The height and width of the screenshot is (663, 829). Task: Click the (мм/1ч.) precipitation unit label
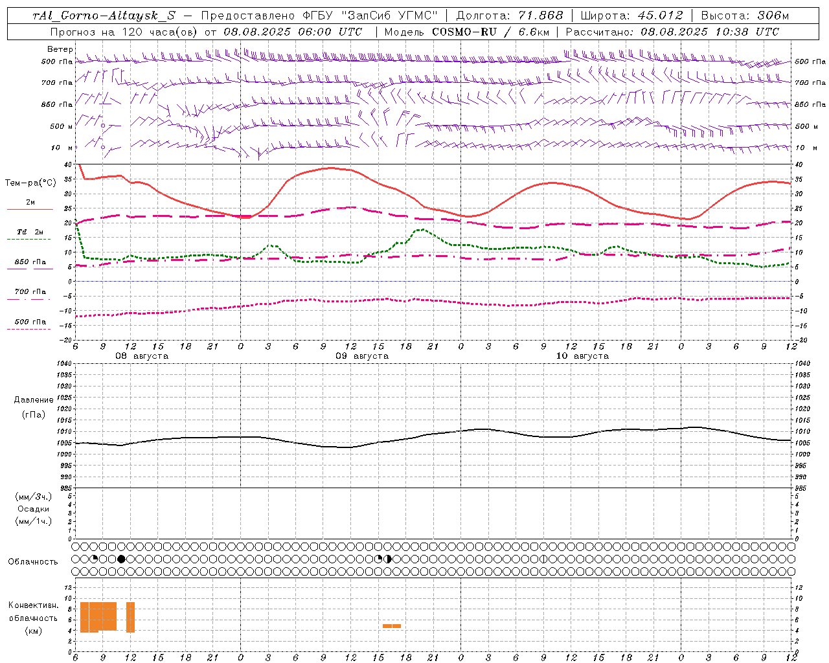click(34, 521)
